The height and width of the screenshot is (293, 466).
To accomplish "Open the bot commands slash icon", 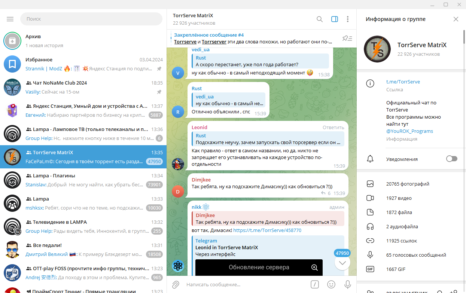I will (x=314, y=284).
